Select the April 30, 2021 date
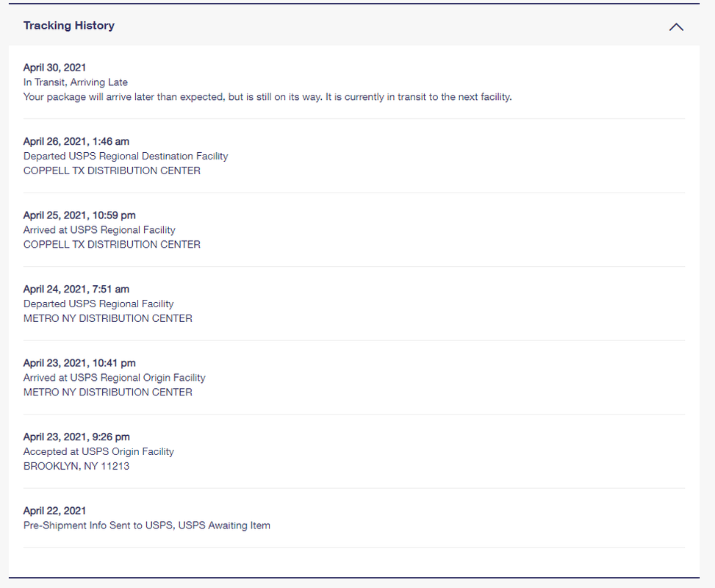This screenshot has height=588, width=715. [x=54, y=68]
